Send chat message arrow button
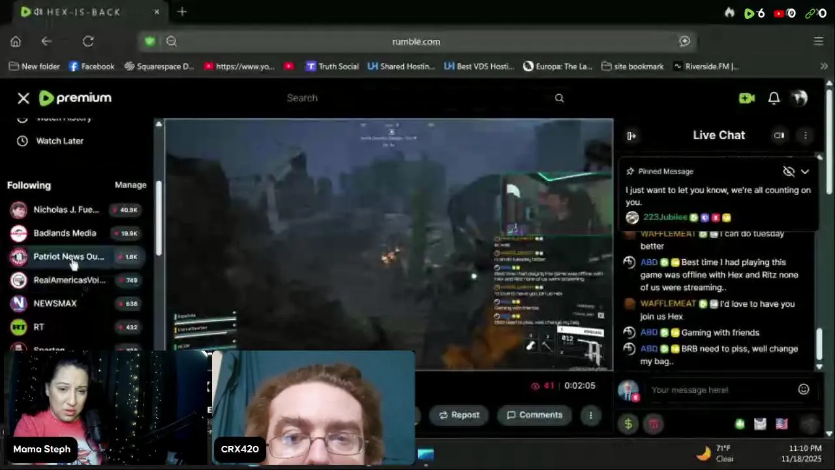 809,424
